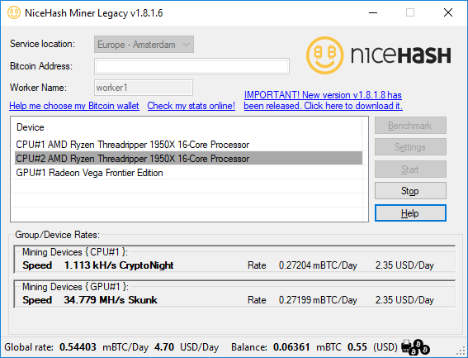The width and height of the screenshot is (468, 358).
Task: Click the 0.27204 mBTC/Day rate value
Action: coord(318,265)
